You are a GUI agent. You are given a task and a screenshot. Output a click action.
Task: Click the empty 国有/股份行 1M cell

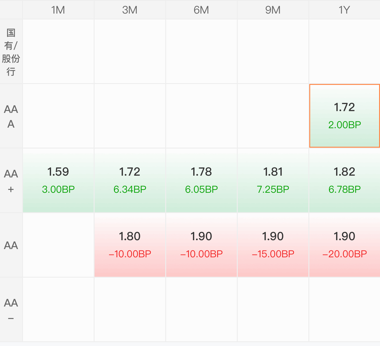58,52
